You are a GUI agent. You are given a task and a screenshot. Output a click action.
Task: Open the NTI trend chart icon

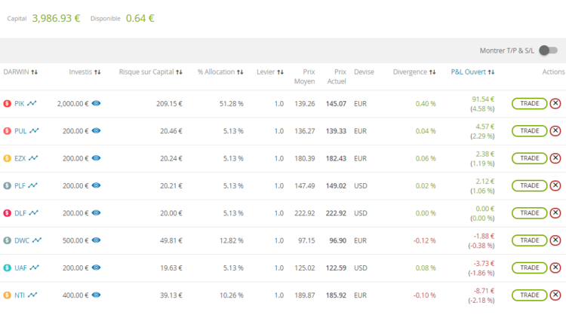tap(32, 295)
